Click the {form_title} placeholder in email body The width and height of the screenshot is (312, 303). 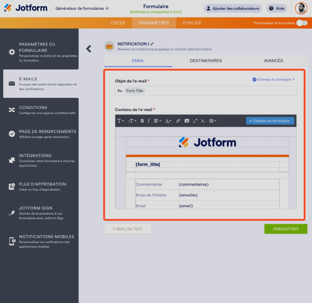[x=148, y=164]
